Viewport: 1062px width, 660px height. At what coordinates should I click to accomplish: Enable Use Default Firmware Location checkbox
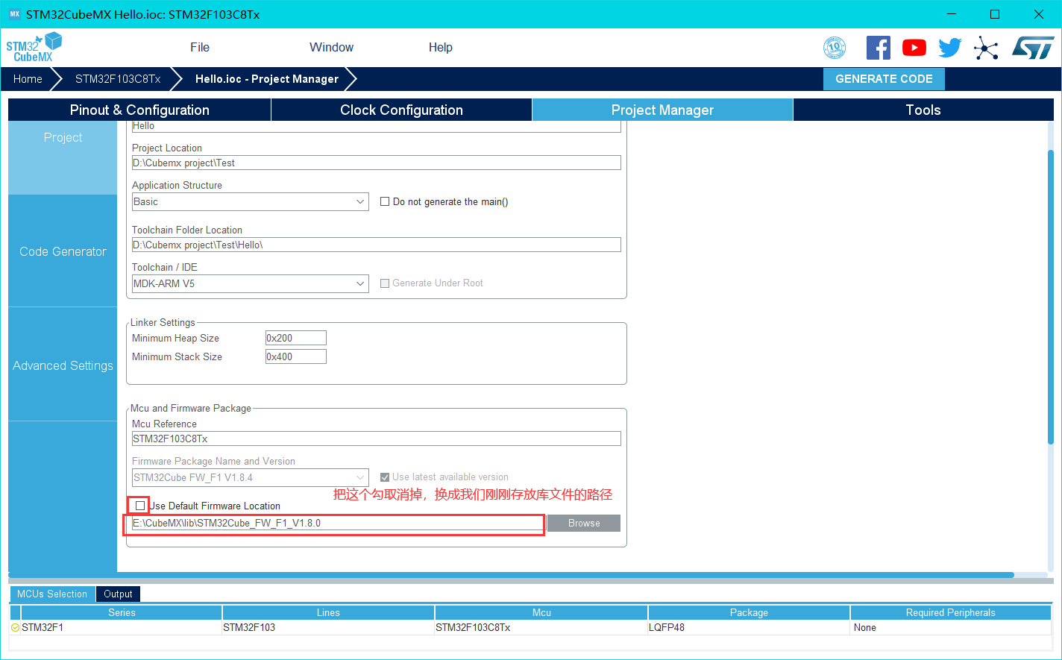tap(140, 506)
